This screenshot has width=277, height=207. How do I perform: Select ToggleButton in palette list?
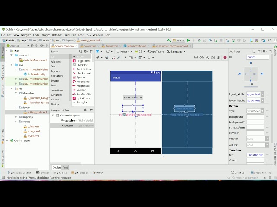(82, 61)
